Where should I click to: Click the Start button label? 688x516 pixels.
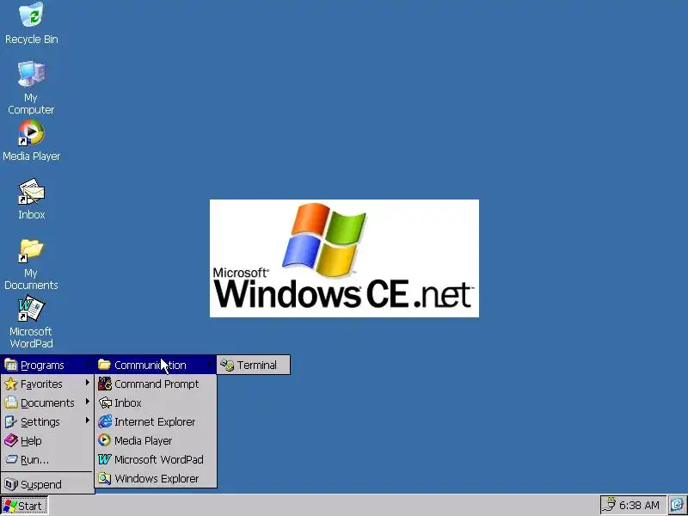pyautogui.click(x=30, y=506)
